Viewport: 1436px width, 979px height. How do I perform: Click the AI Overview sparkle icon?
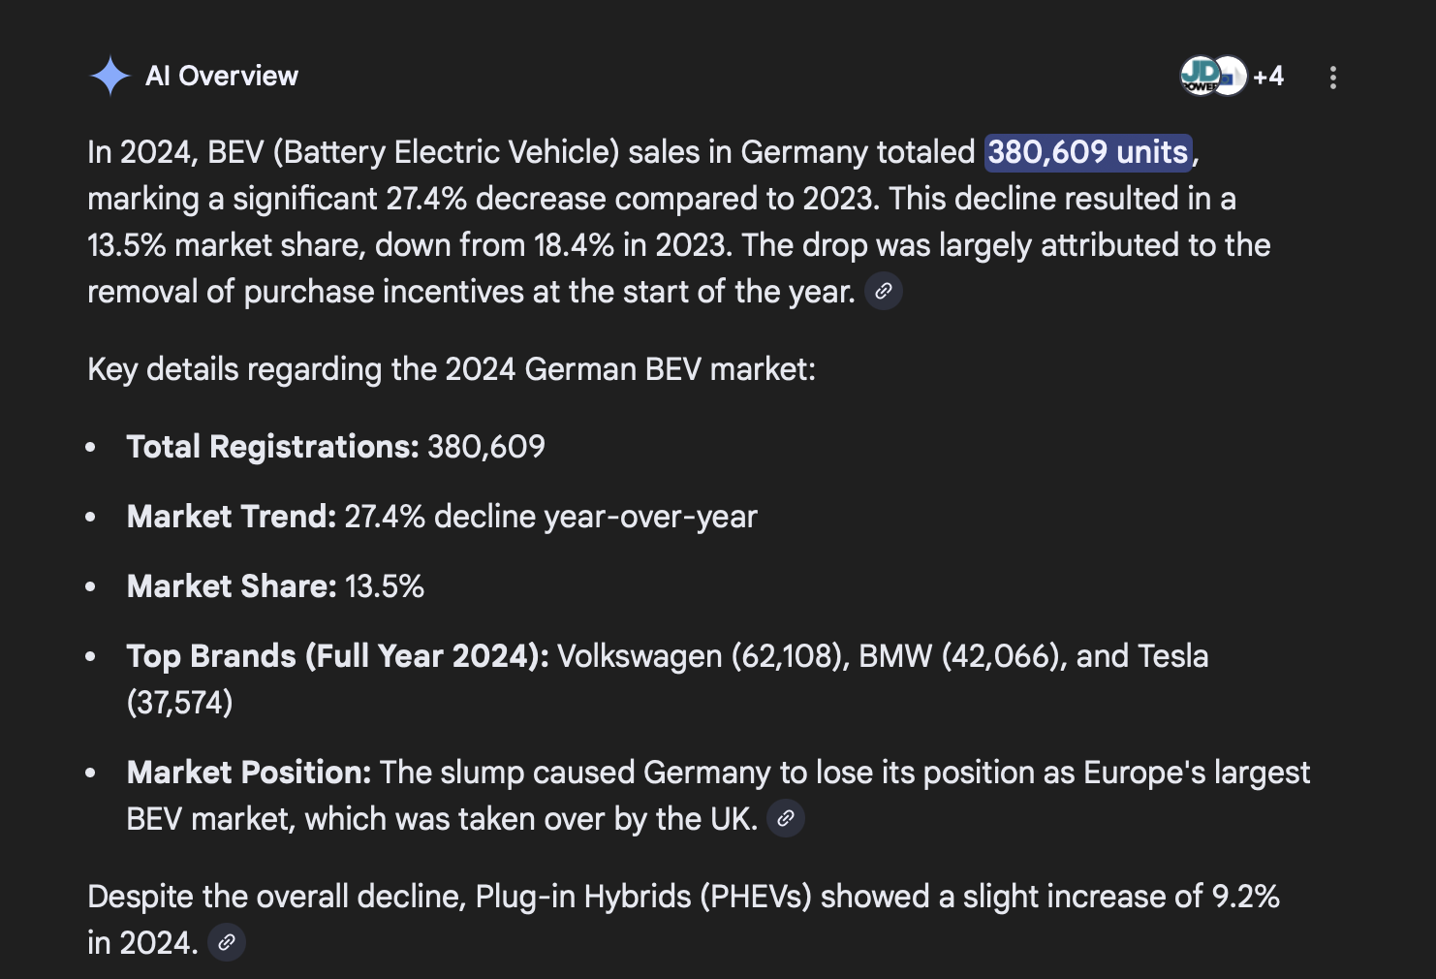[x=109, y=75]
